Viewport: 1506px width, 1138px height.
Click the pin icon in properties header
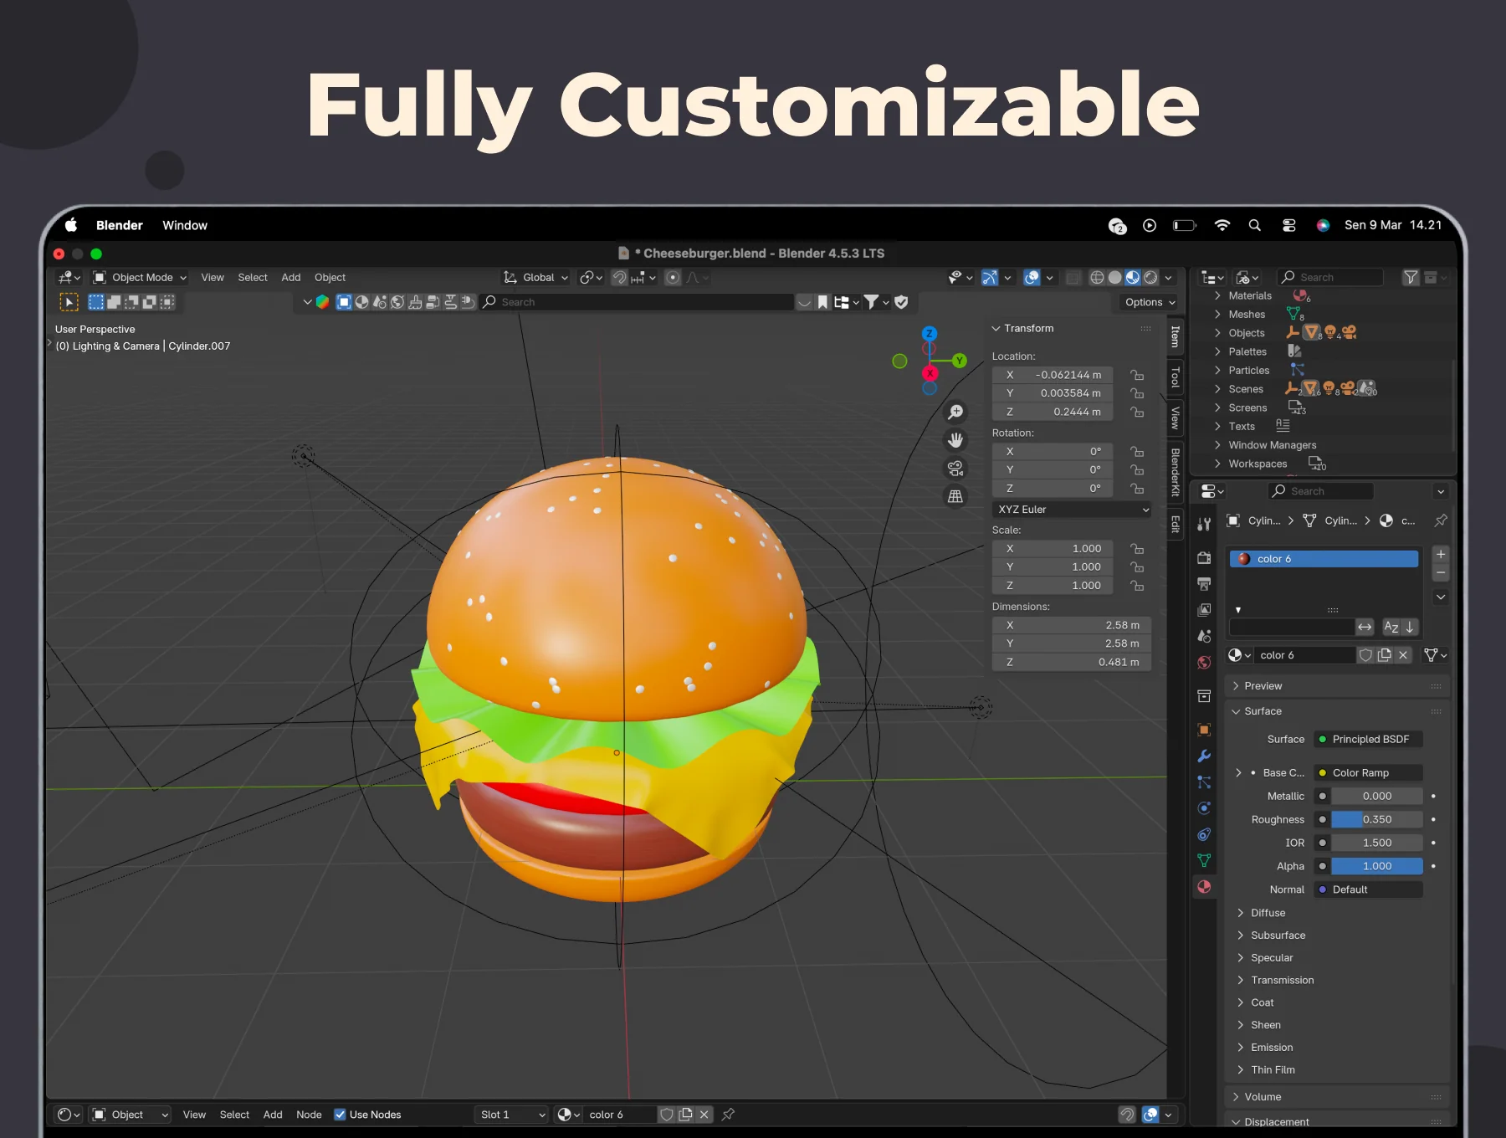(x=1441, y=520)
